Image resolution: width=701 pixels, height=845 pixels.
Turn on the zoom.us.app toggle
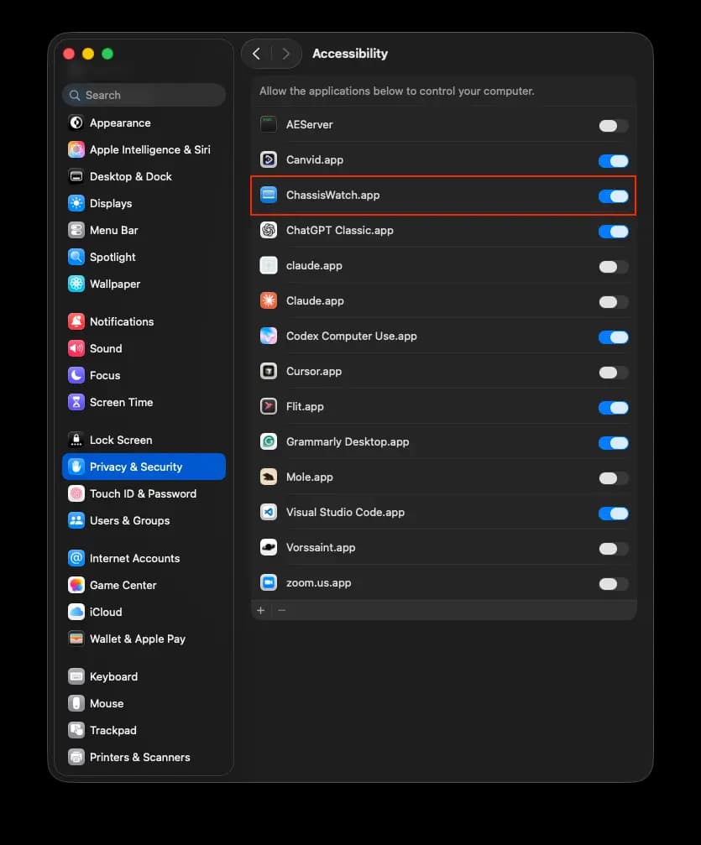(x=613, y=584)
